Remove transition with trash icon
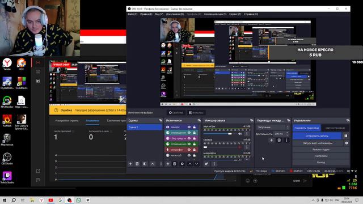This screenshot has width=363, height=204. click(279, 140)
